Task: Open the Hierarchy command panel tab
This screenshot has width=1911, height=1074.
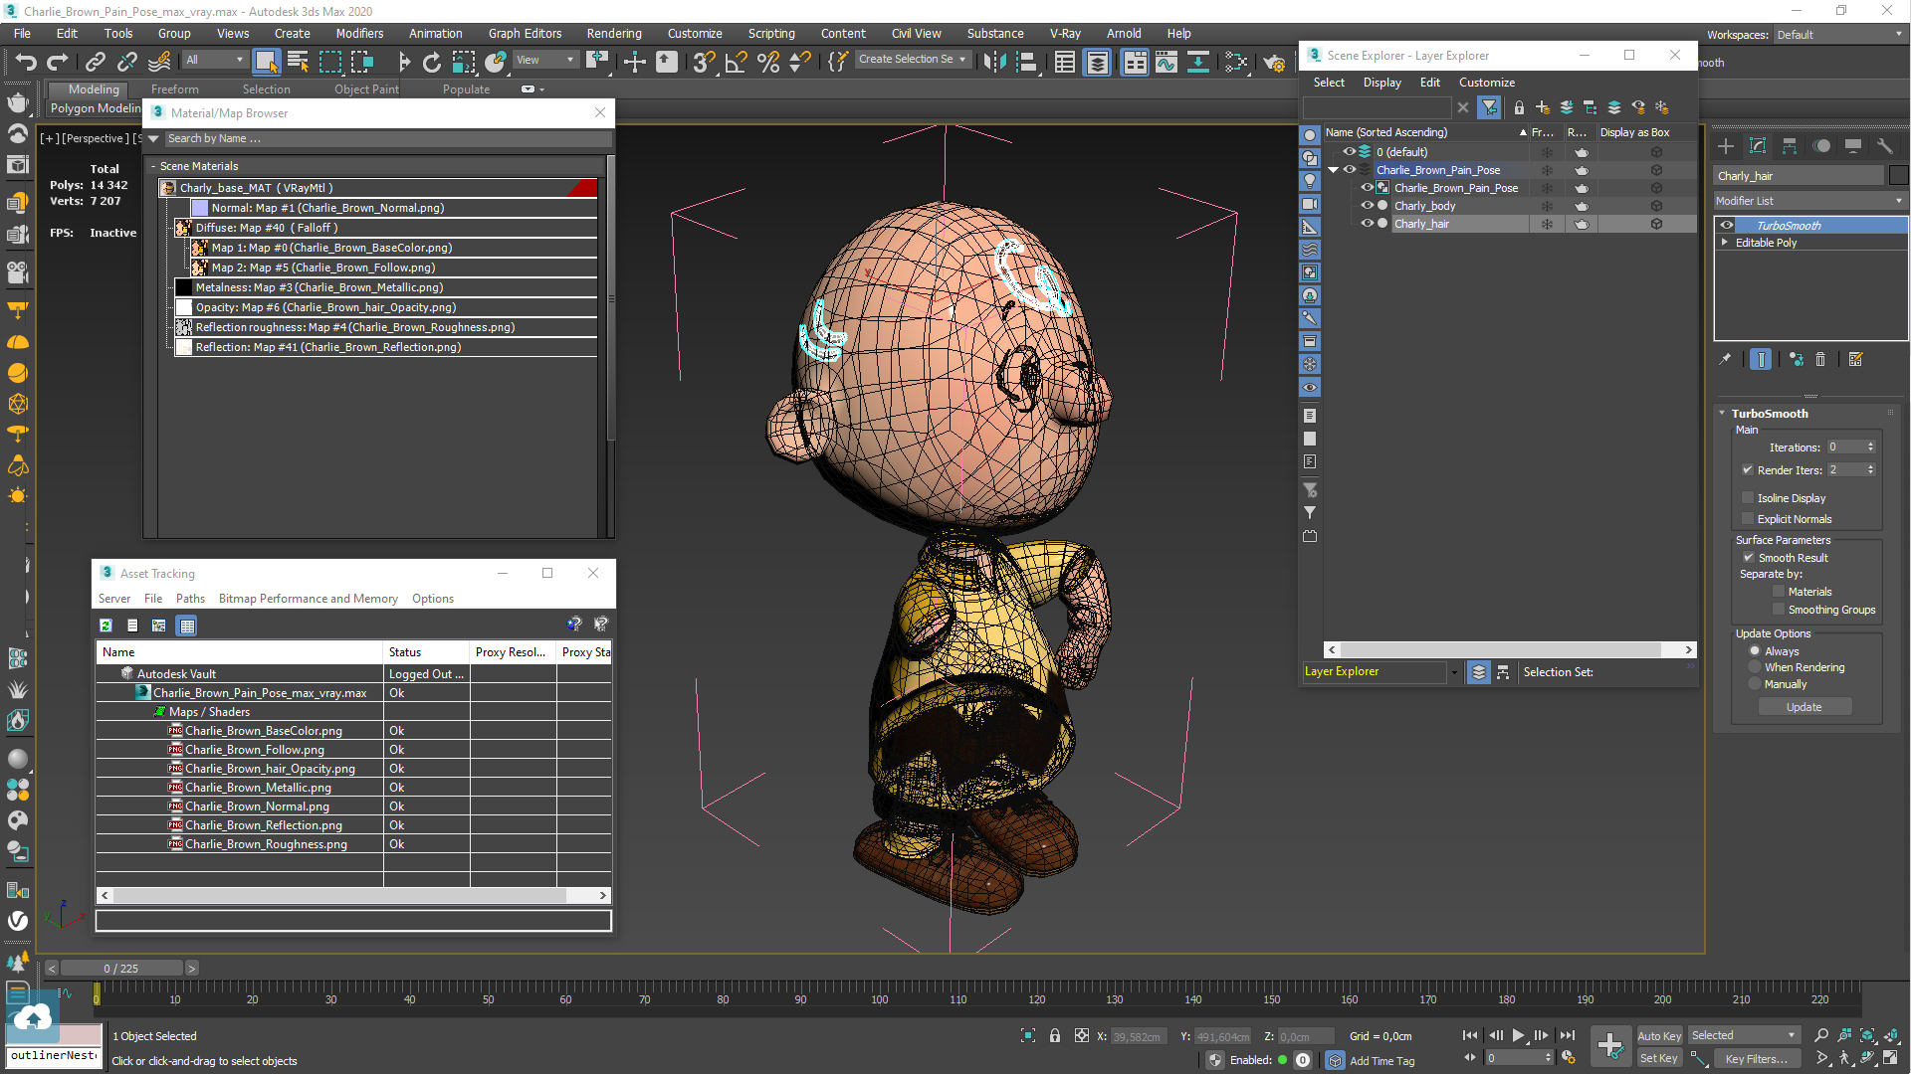Action: (x=1790, y=146)
